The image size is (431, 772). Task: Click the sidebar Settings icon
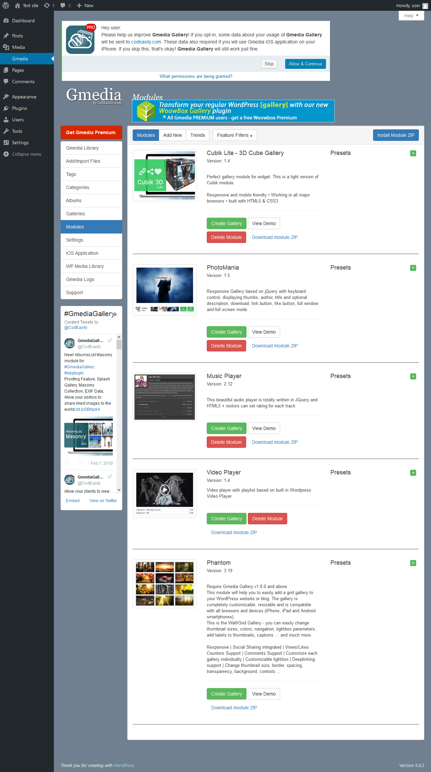pos(6,143)
